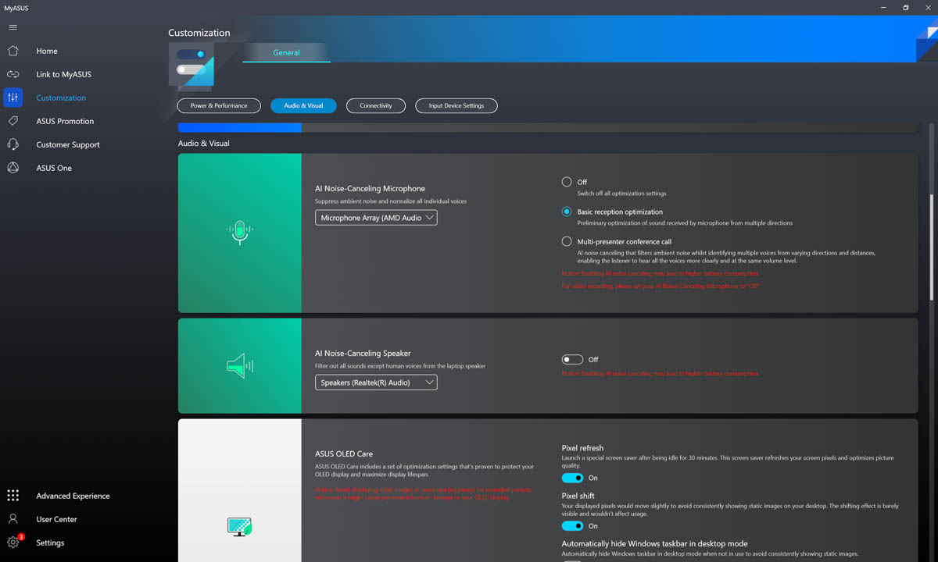
Task: Go to Home page
Action: [x=47, y=51]
